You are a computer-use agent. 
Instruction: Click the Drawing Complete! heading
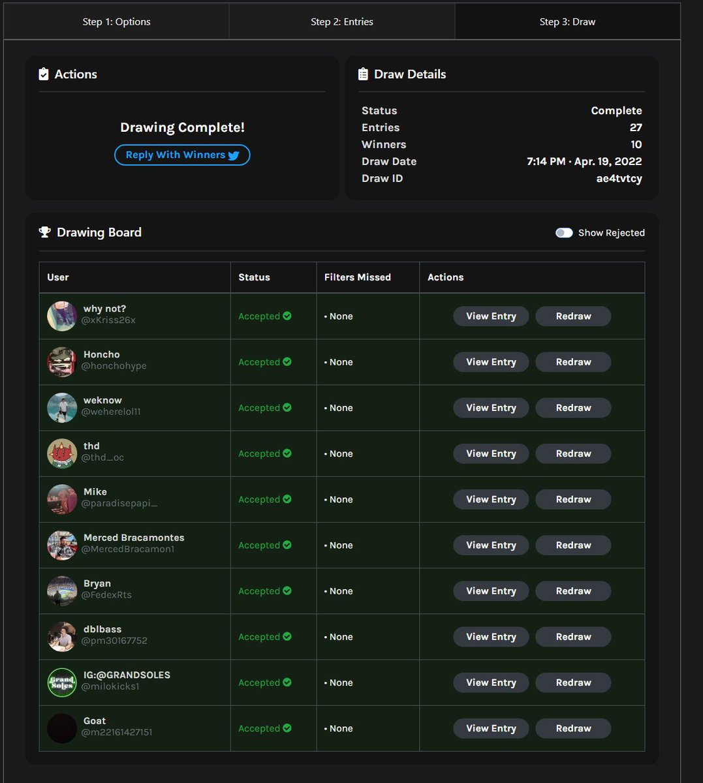point(182,127)
